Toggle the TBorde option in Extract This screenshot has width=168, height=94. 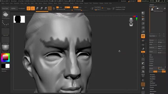tap(164, 72)
